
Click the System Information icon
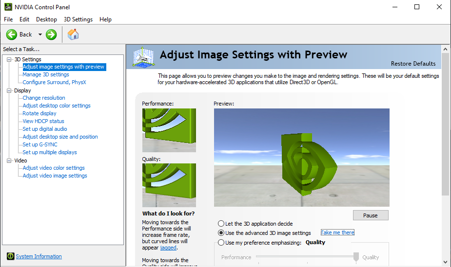click(x=11, y=256)
